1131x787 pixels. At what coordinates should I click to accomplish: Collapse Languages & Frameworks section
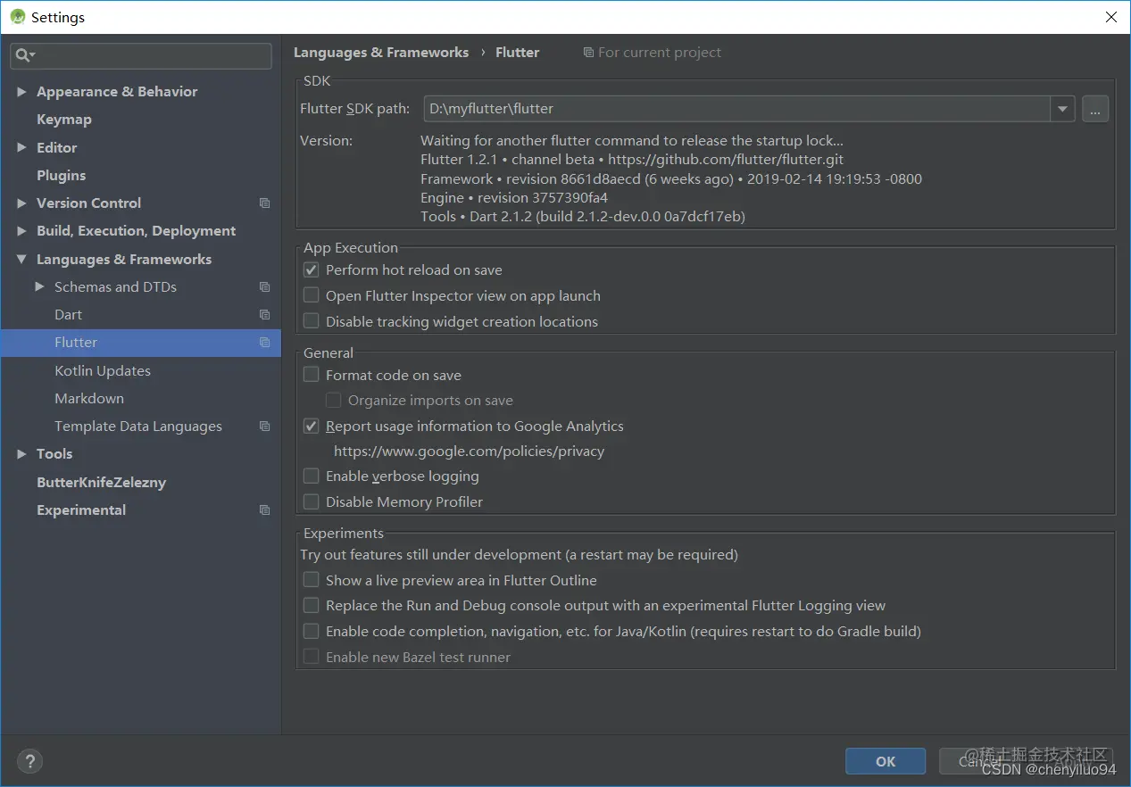click(21, 260)
